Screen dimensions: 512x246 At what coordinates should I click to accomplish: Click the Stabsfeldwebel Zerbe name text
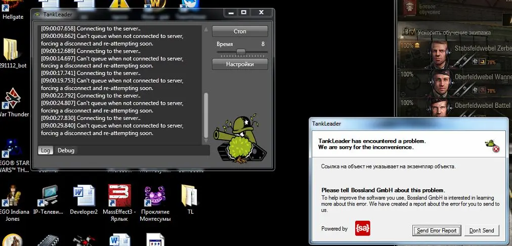[x=483, y=49]
